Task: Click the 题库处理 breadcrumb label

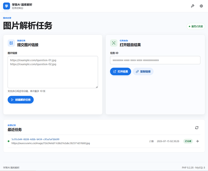Action: 7,18
